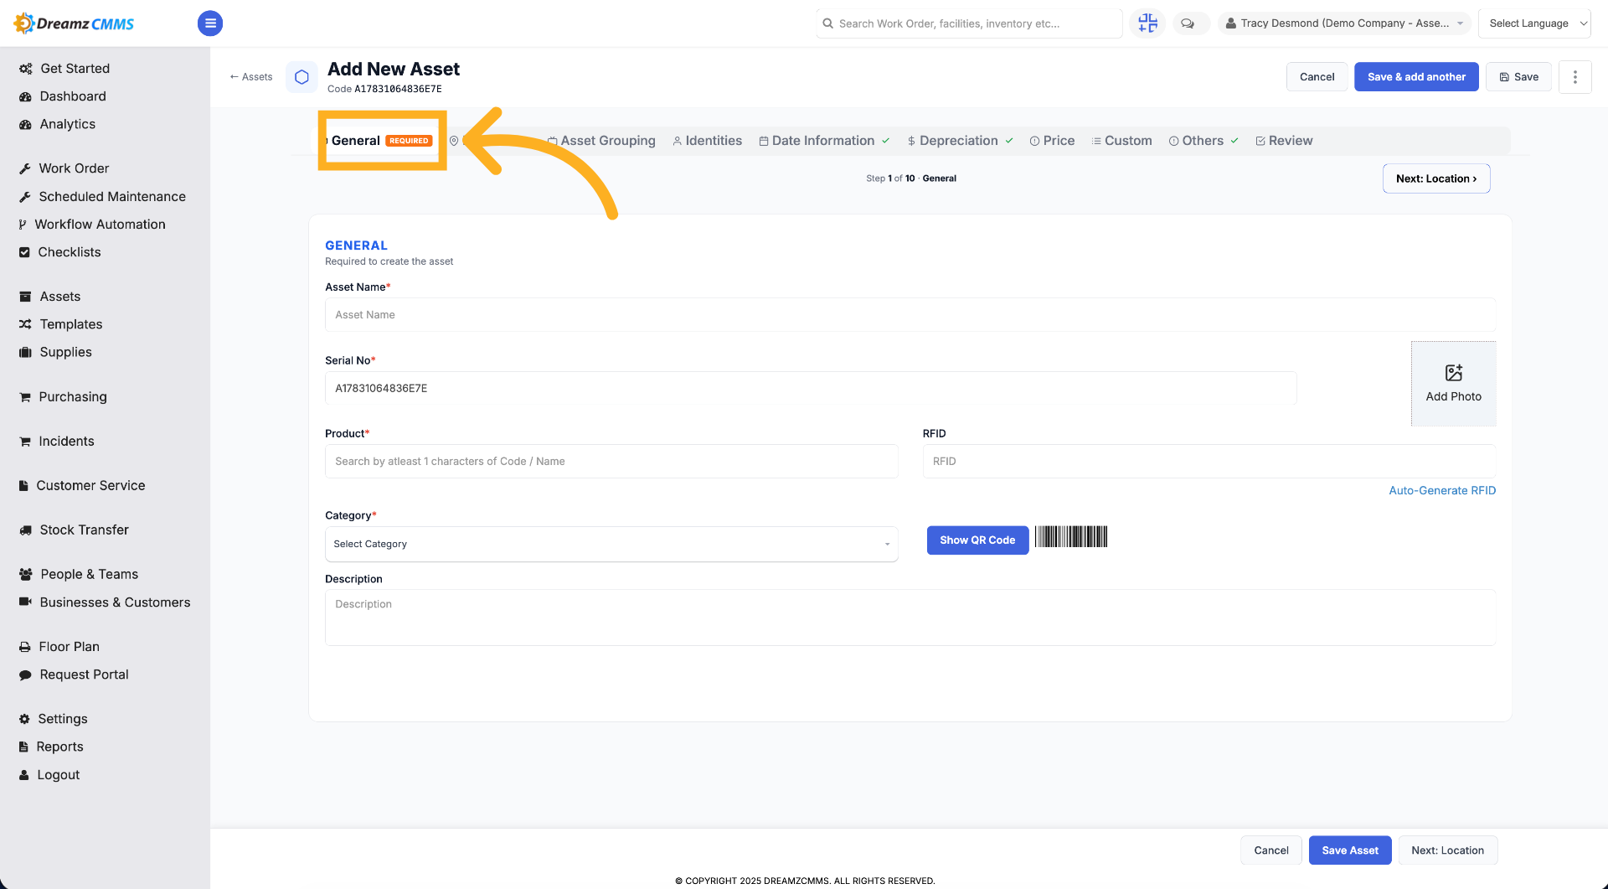The width and height of the screenshot is (1608, 889).
Task: Switch to the Price tab
Action: [x=1052, y=141]
